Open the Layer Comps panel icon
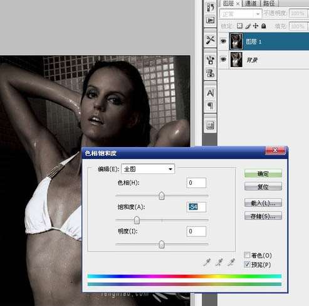The image size is (309, 306). (210, 125)
